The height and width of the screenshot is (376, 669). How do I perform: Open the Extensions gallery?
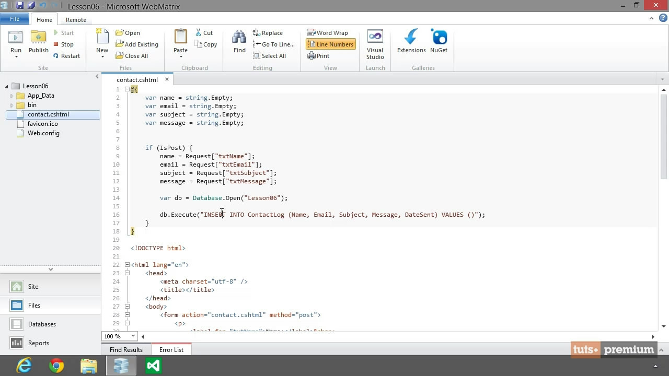[411, 42]
